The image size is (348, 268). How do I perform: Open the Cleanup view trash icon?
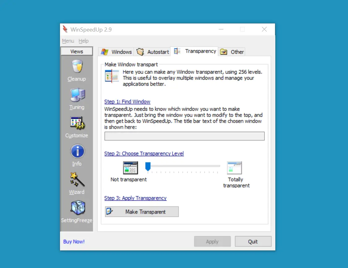(77, 66)
